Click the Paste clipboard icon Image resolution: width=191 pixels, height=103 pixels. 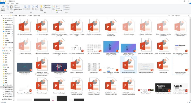pos(11,7)
